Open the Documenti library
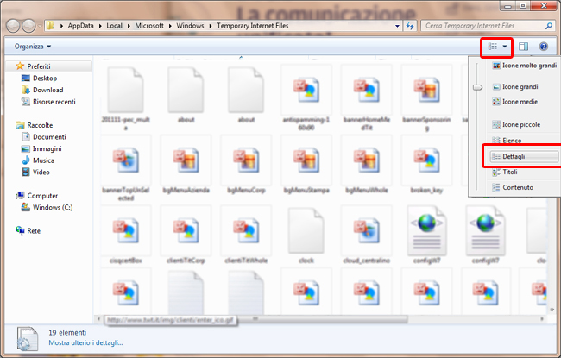Screen dimensions: 561x358 coord(49,137)
